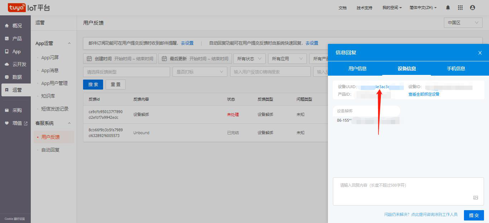Open the 简体中文(ZH) language dropdown
This screenshot has width=489, height=223.
[x=423, y=7]
